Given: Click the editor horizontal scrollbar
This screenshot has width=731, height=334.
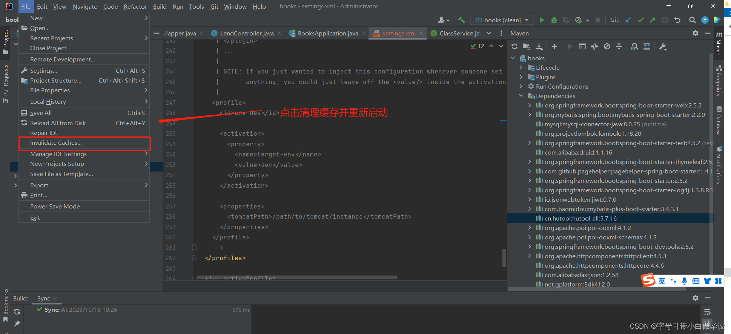Looking at the screenshot, I should click(x=297, y=277).
